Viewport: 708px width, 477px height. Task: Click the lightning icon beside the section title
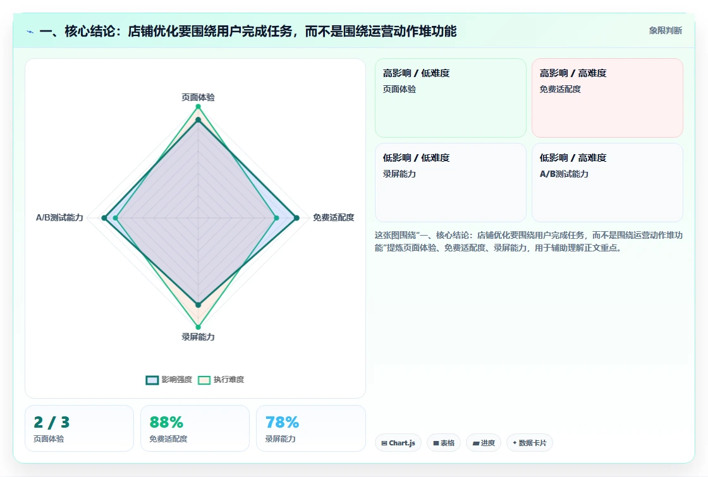(x=30, y=32)
